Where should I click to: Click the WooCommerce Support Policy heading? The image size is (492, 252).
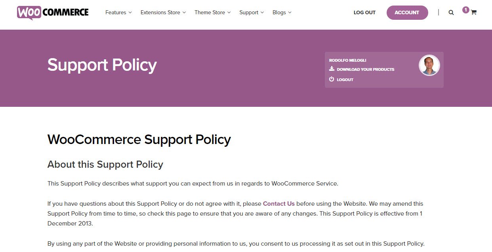point(139,140)
